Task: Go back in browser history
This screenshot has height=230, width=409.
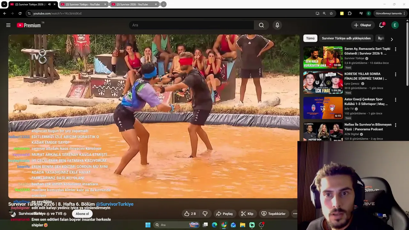Action: click(x=4, y=13)
